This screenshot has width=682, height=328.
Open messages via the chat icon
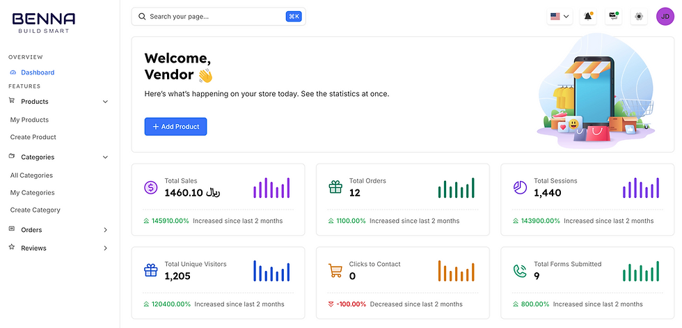pos(613,17)
